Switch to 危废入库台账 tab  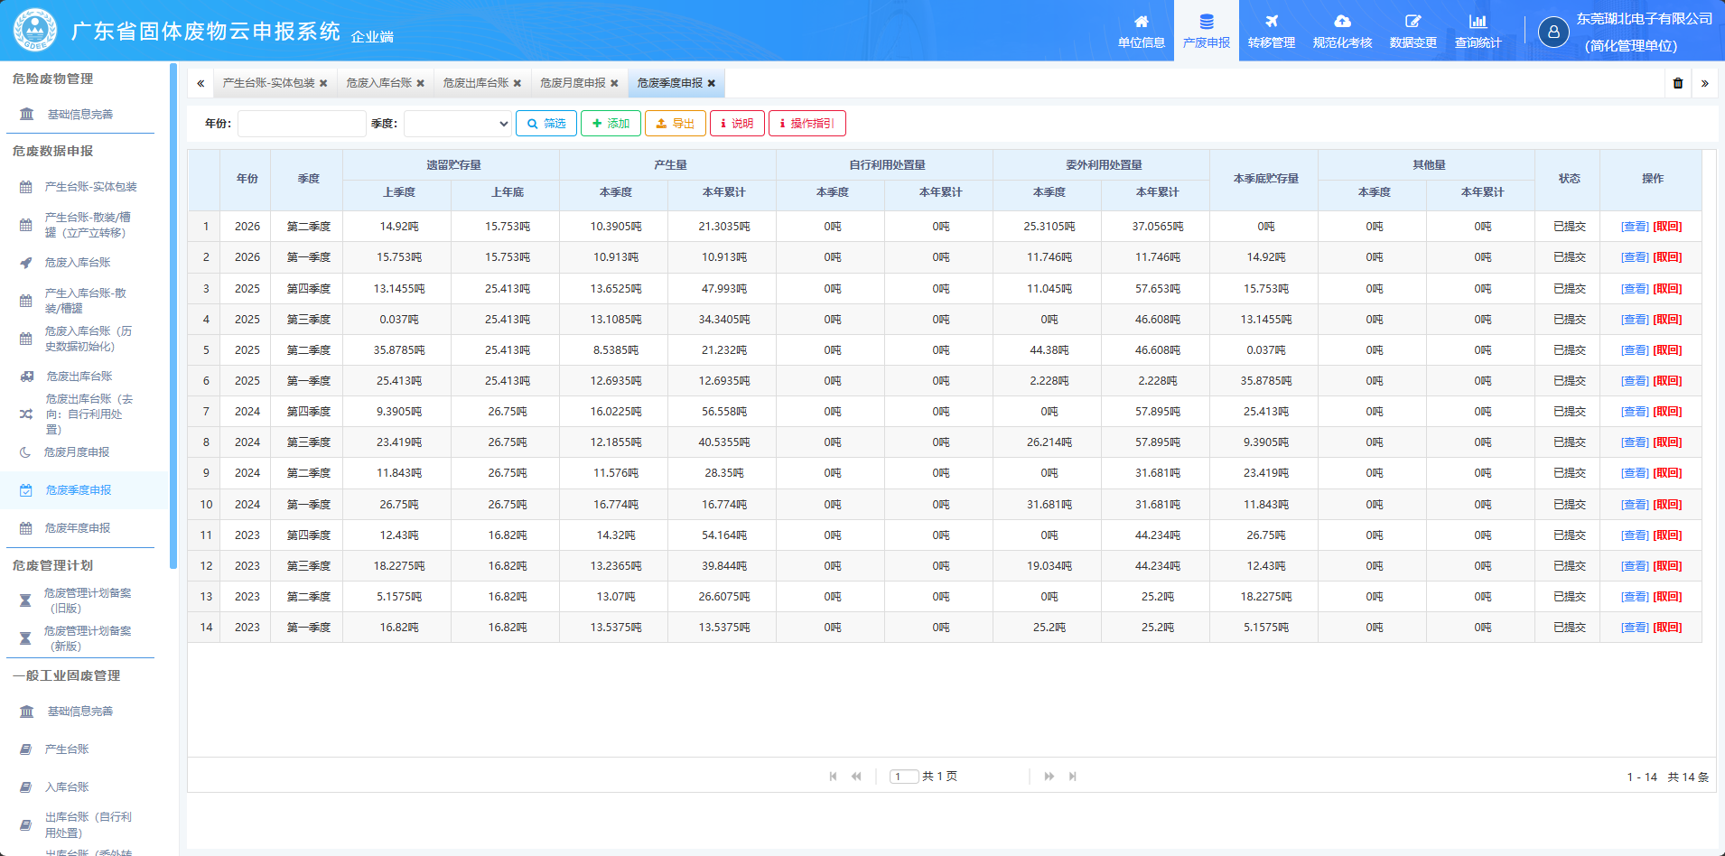point(379,83)
